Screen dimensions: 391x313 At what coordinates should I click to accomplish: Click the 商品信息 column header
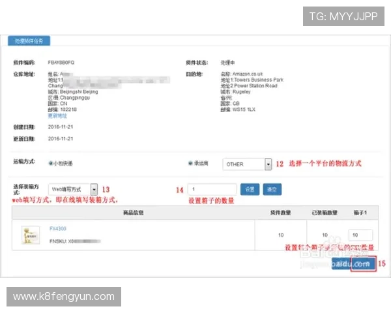point(134,213)
